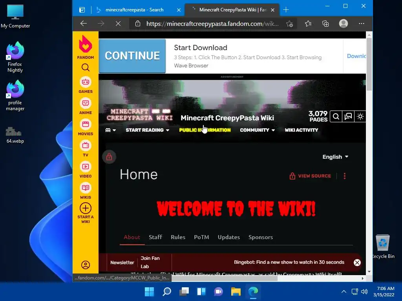Open Wikis section in Fandom sidebar

85,191
